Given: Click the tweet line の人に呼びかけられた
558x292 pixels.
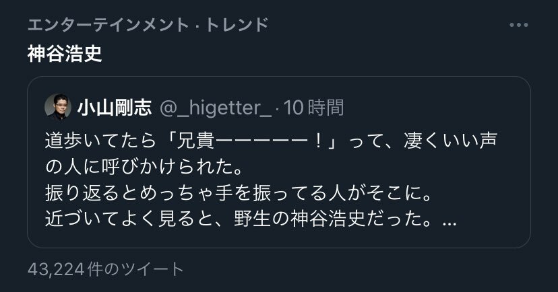Looking at the screenshot, I should [x=144, y=167].
